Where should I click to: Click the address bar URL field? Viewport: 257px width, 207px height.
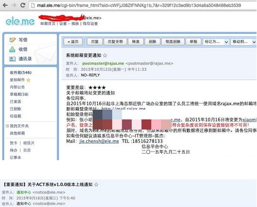click(x=143, y=5)
